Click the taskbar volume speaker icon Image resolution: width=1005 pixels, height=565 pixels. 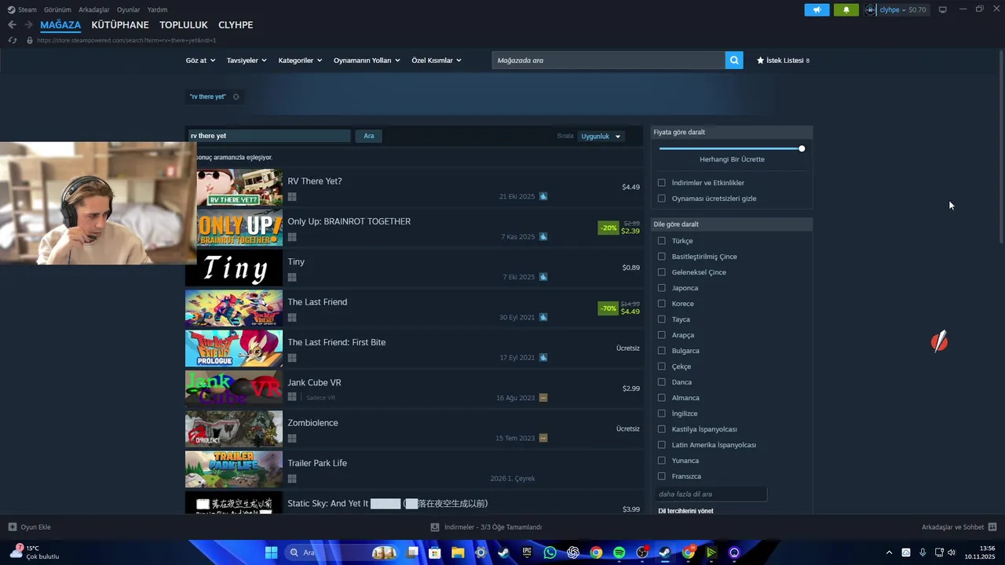pyautogui.click(x=952, y=552)
